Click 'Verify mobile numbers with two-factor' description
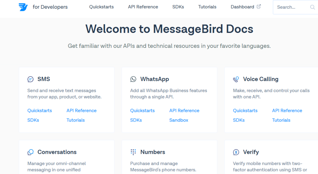Viewport: 318px width, 174px height. pyautogui.click(x=270, y=167)
